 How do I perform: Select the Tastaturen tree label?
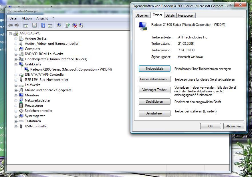coord(33,121)
